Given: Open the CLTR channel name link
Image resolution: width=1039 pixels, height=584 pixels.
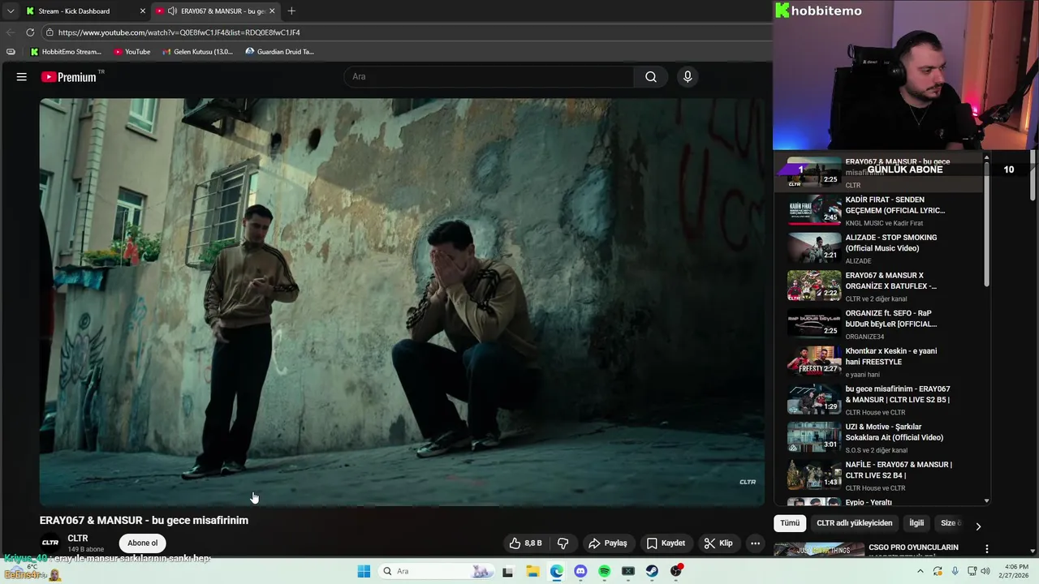Looking at the screenshot, I should (78, 539).
